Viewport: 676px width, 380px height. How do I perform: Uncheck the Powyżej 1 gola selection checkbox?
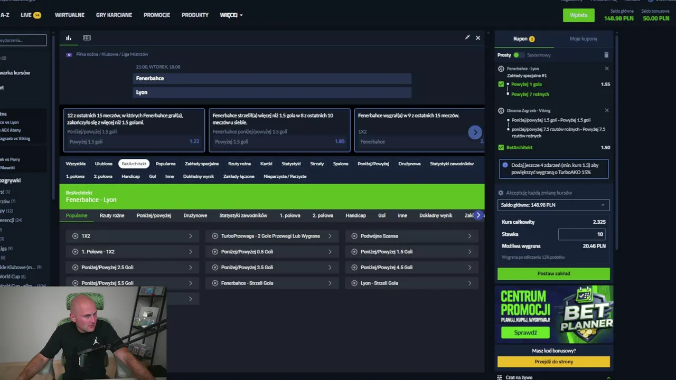coord(501,84)
